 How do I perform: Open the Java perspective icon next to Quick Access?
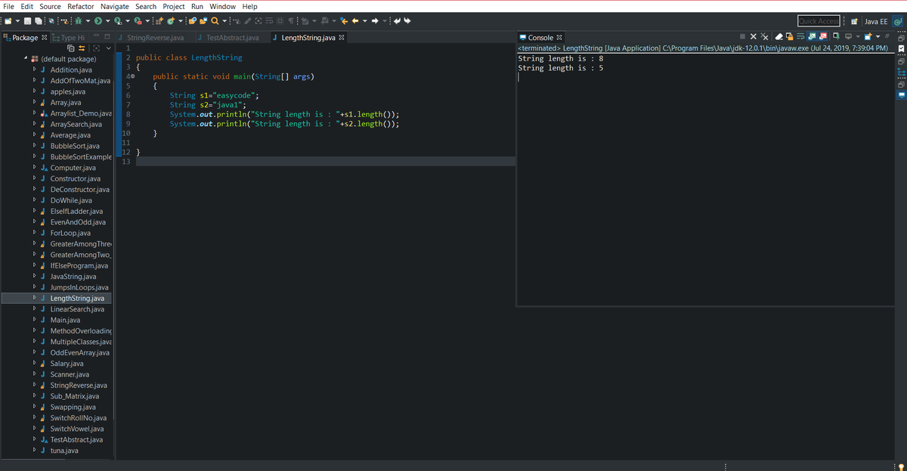tap(897, 21)
